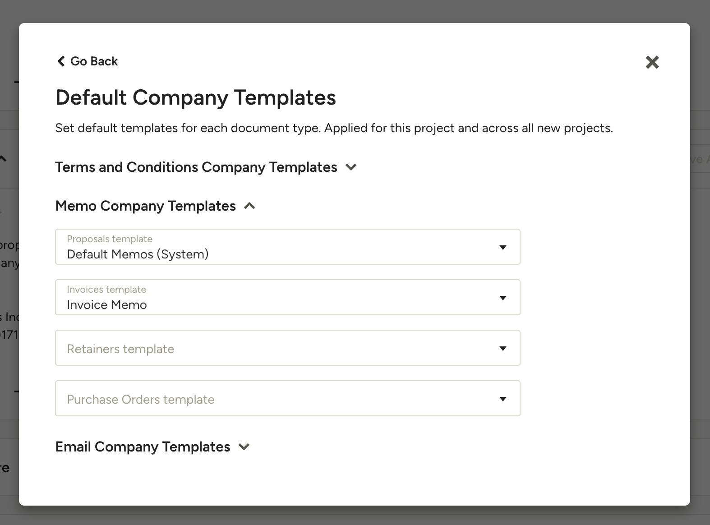Open the Proposals template dropdown arrow

(503, 247)
